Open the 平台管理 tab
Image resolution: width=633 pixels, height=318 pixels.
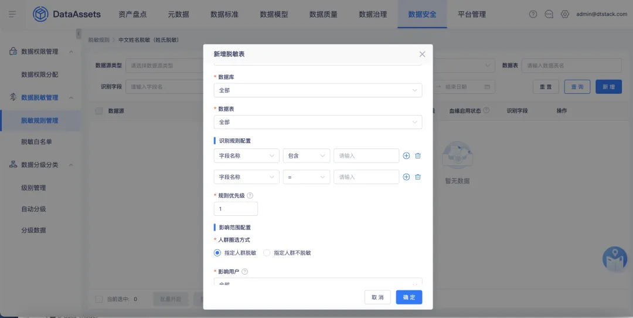471,14
